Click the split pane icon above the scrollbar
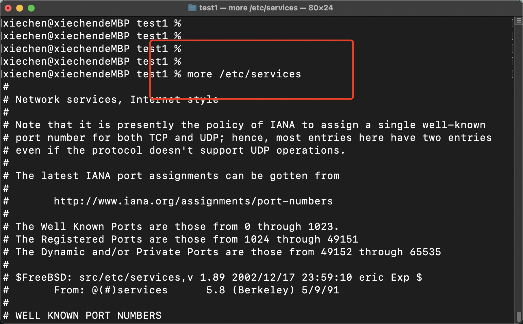The height and width of the screenshot is (324, 523). [519, 21]
